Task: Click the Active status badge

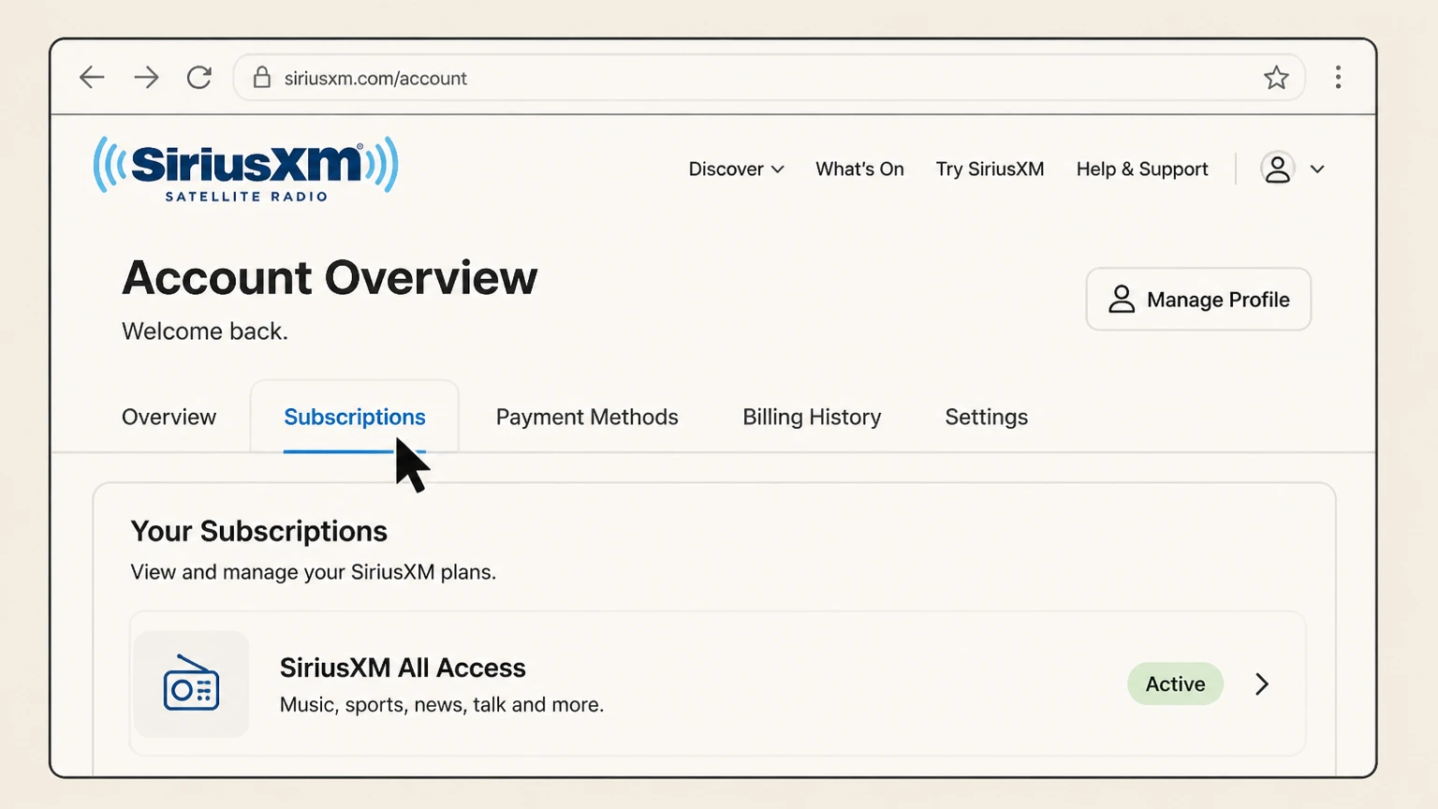Action: point(1175,684)
